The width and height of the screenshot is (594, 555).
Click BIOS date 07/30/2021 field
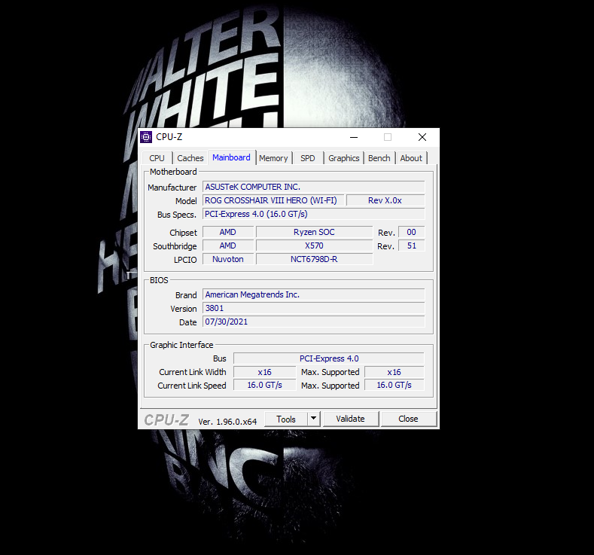coord(314,322)
